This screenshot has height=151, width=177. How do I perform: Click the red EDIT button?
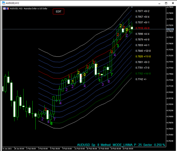click(x=58, y=12)
